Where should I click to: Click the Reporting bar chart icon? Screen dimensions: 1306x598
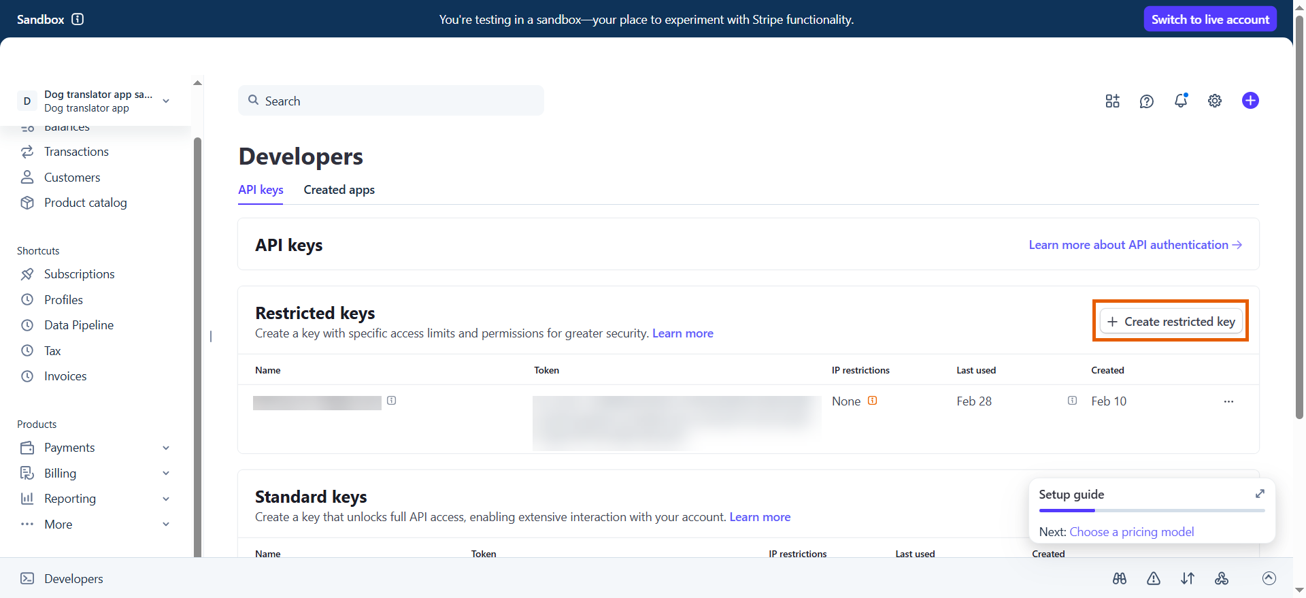(x=27, y=499)
